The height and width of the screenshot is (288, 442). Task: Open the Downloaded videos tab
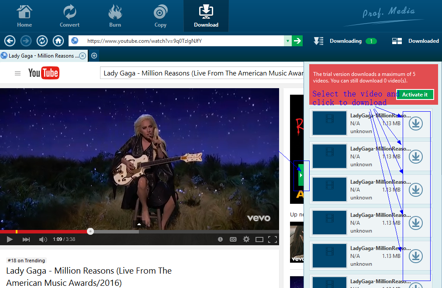click(415, 41)
